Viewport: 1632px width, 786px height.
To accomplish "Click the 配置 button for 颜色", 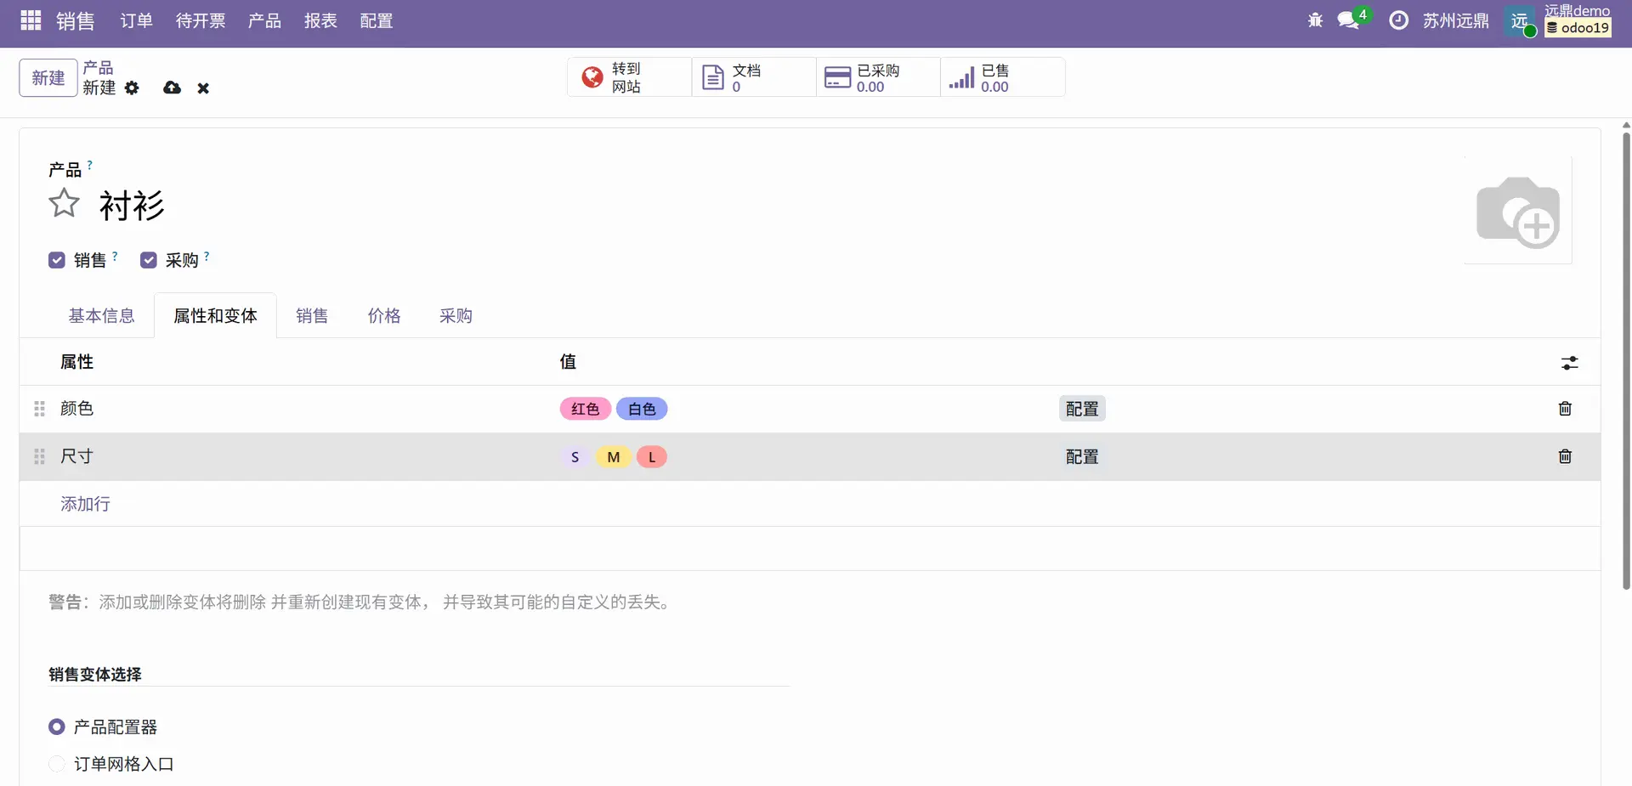I will 1081,409.
